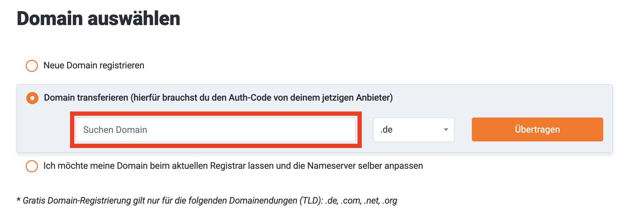627x219 pixels.
Task: Click the "Domain transferieren" label text
Action: click(86, 98)
